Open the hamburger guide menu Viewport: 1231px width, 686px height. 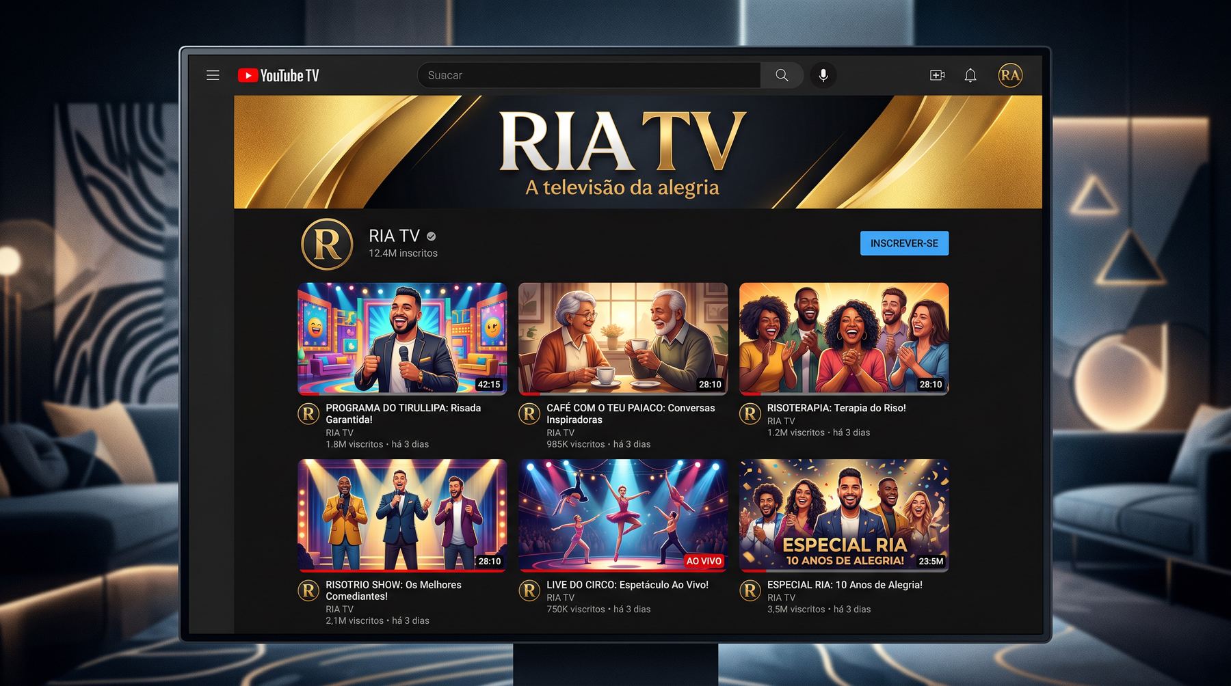coord(213,75)
